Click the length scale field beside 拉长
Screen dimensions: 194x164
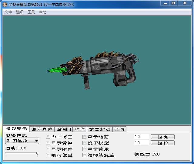tap(142, 143)
